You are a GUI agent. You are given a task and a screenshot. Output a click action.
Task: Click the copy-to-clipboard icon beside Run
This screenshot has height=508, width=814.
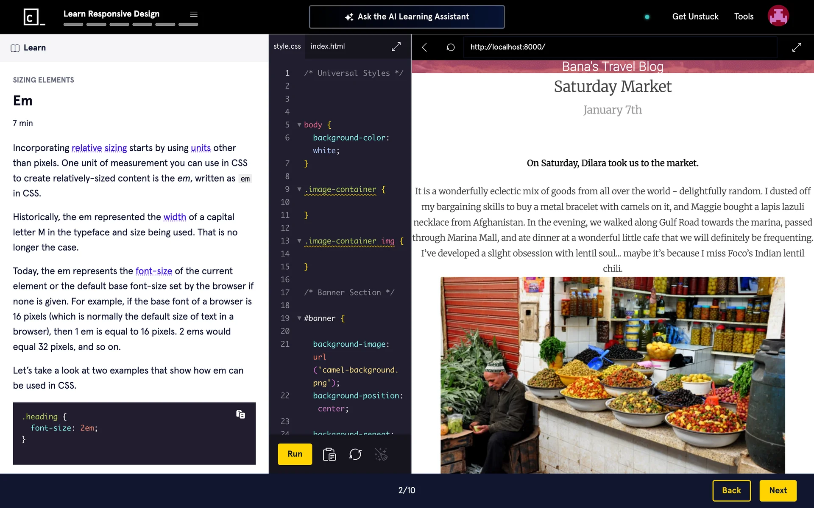click(x=329, y=454)
